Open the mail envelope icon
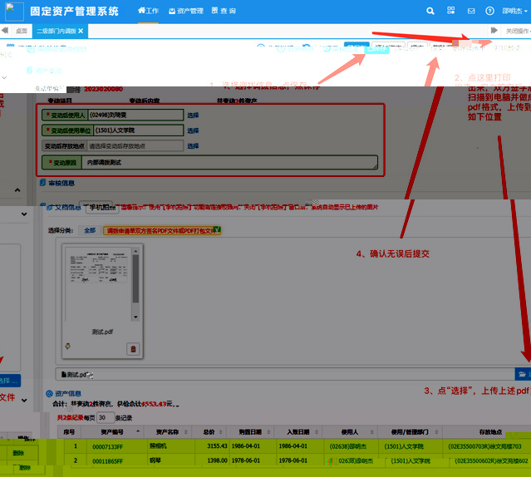 point(471,11)
